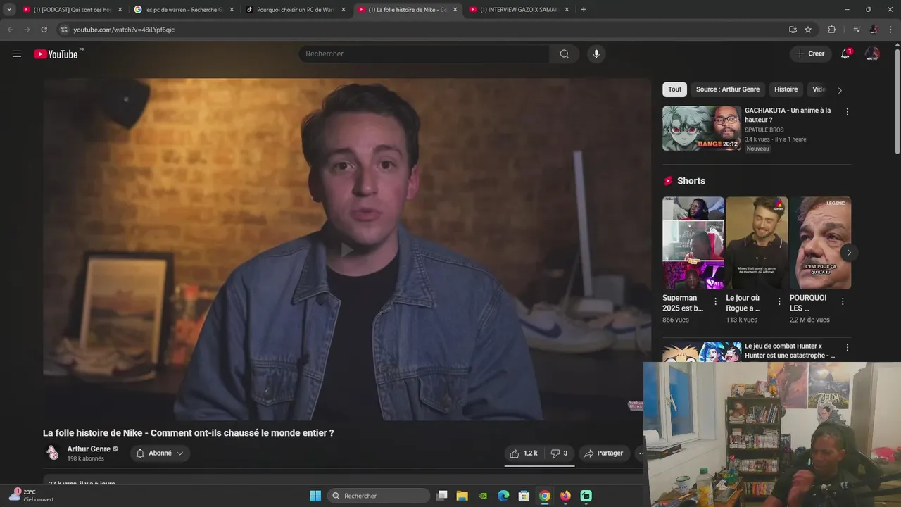Open the YouTube hamburger guide menu
The image size is (901, 507).
tap(17, 54)
